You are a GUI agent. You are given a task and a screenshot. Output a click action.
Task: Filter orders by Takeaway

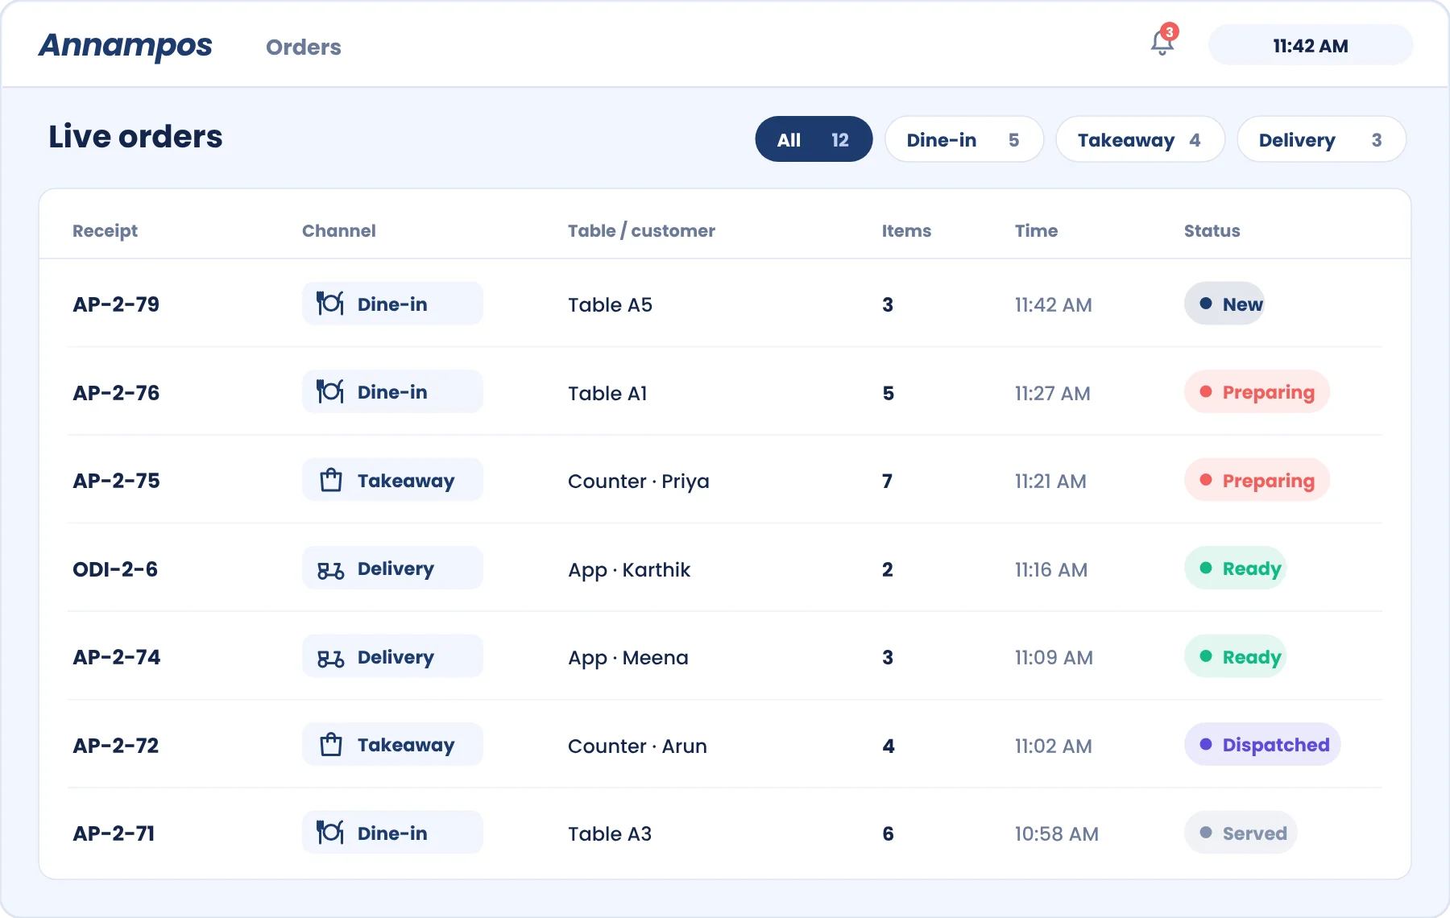[1141, 139]
